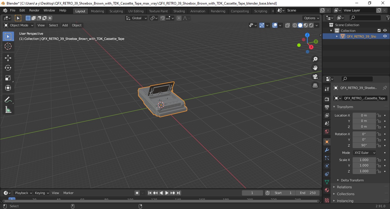Open the Render properties tab
This screenshot has width=390, height=209.
tap(327, 99)
